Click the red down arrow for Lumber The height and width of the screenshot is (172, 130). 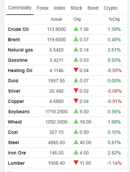pos(76,163)
